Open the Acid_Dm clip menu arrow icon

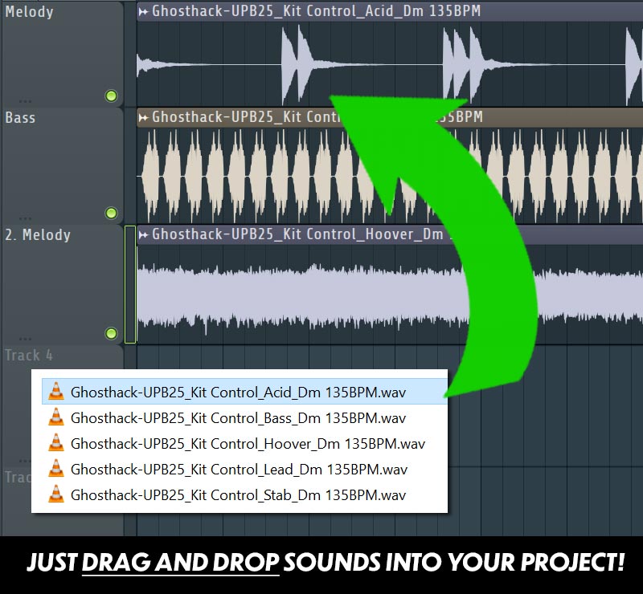(143, 12)
